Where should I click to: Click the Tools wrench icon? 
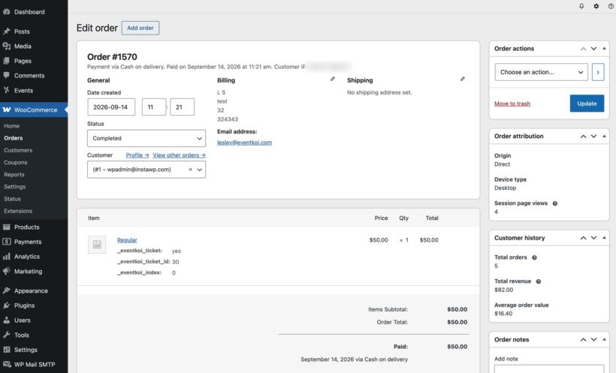tap(6, 335)
